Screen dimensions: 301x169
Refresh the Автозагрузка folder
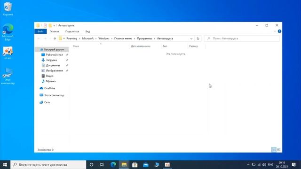(x=198, y=38)
